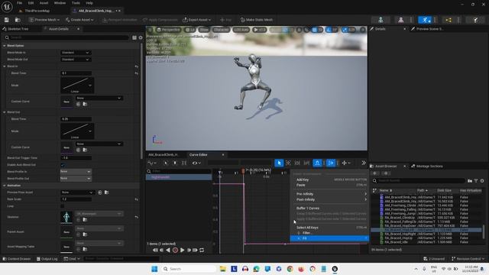Open the curve editor axis snapping dropdown
Image resolution: width=489 pixels, height=275 pixels.
(346, 163)
